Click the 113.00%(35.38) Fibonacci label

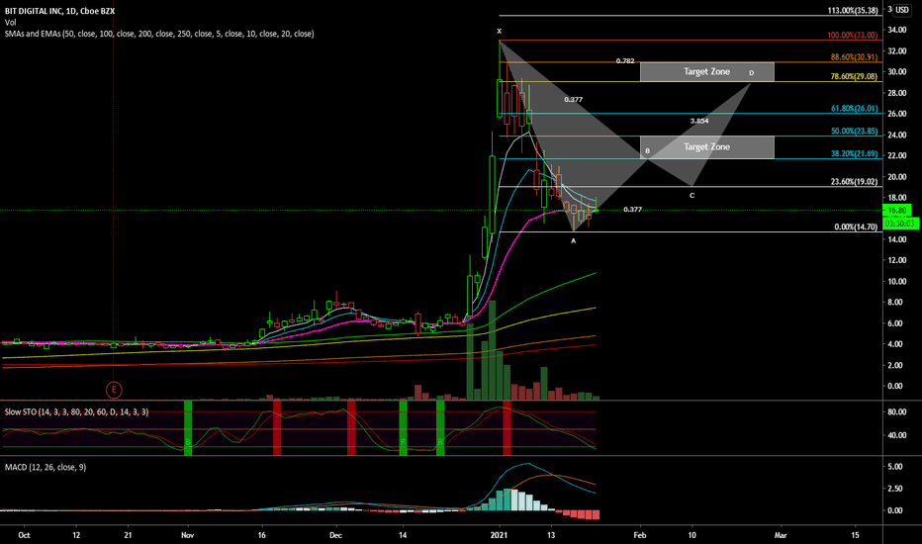coord(853,11)
